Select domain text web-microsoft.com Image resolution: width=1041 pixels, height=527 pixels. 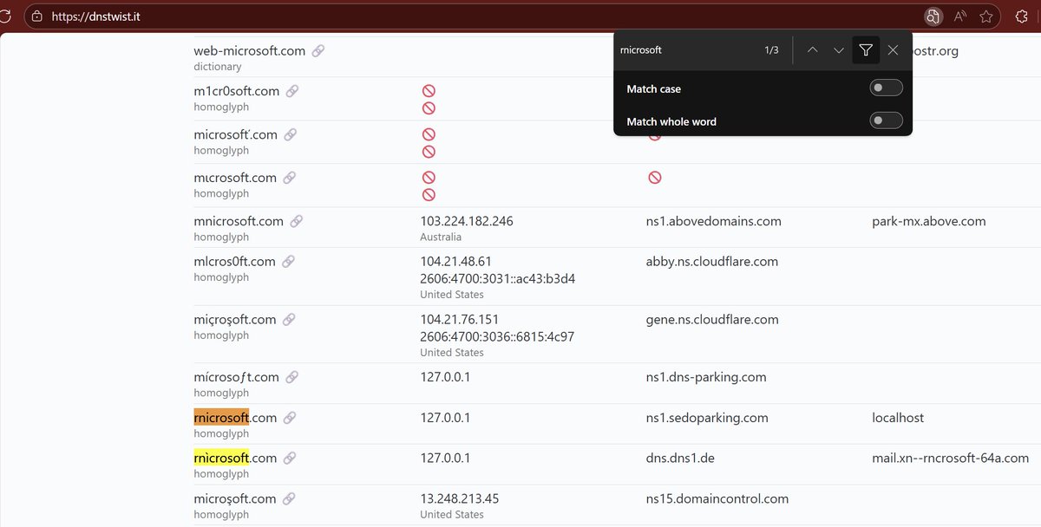tap(250, 51)
